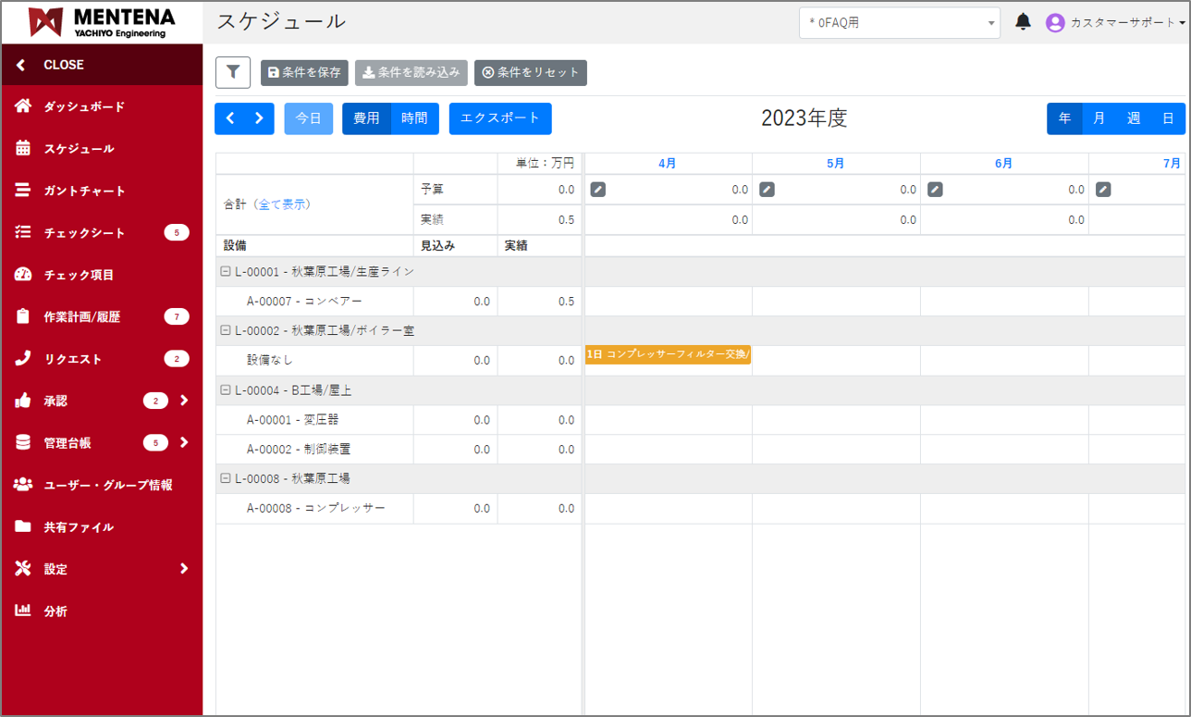Screen dimensions: 1191x717
Task: Click the 全て表示 link
Action: pyautogui.click(x=283, y=204)
